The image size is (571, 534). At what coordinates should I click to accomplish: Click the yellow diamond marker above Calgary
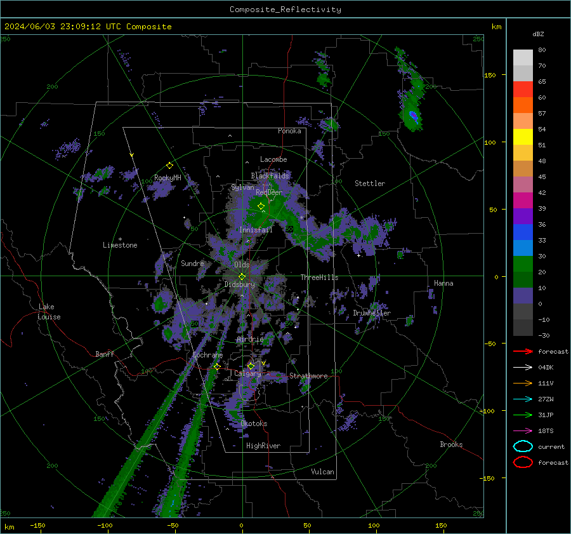251,366
